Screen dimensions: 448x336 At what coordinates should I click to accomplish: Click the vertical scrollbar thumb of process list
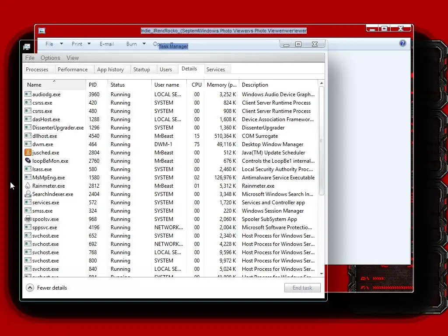click(322, 141)
